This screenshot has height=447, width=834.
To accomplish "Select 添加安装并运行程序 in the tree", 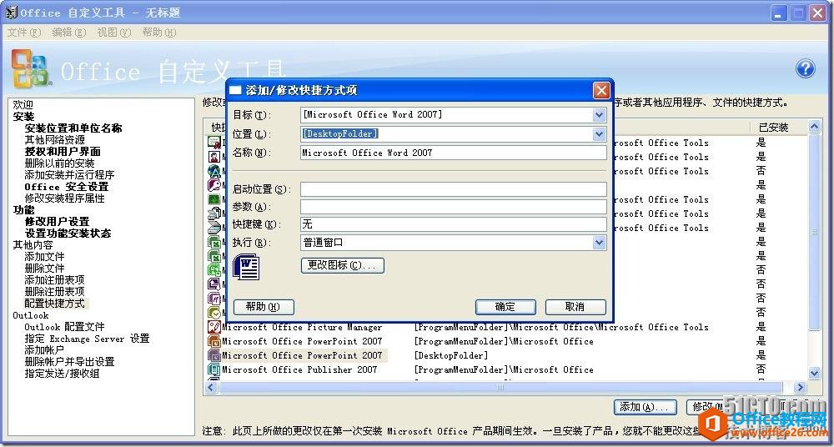I will (70, 175).
